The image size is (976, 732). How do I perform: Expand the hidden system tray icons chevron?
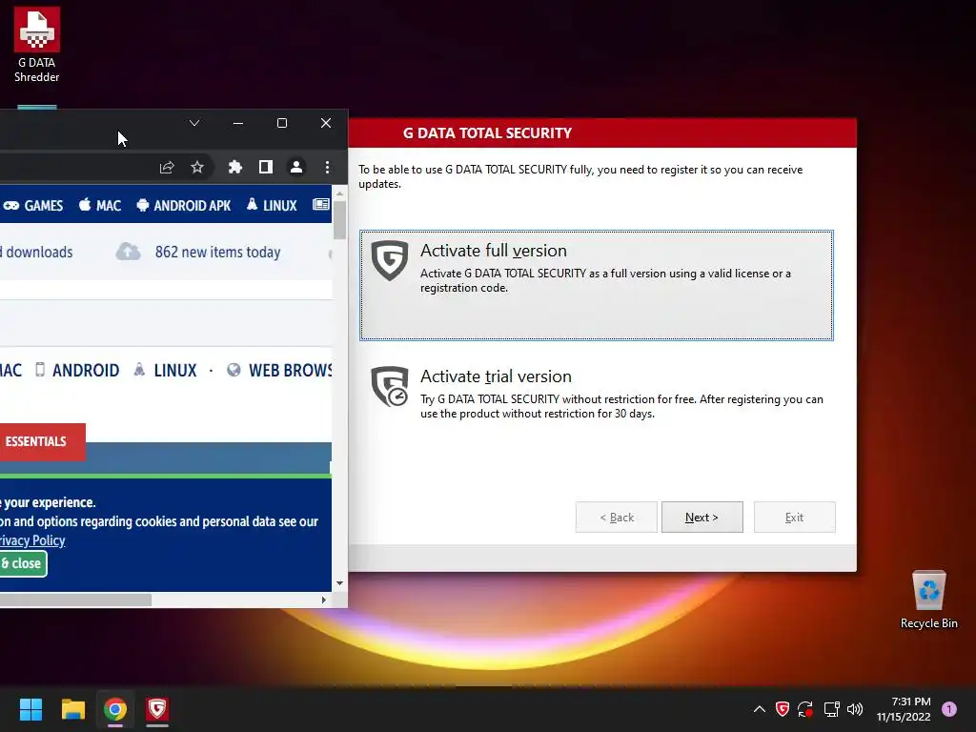[760, 709]
